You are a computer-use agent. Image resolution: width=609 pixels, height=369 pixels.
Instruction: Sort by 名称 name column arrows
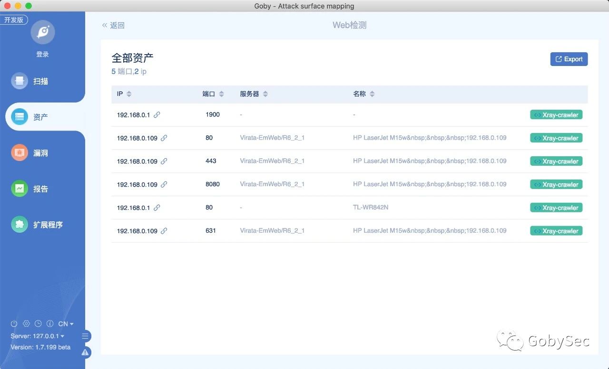(x=372, y=94)
